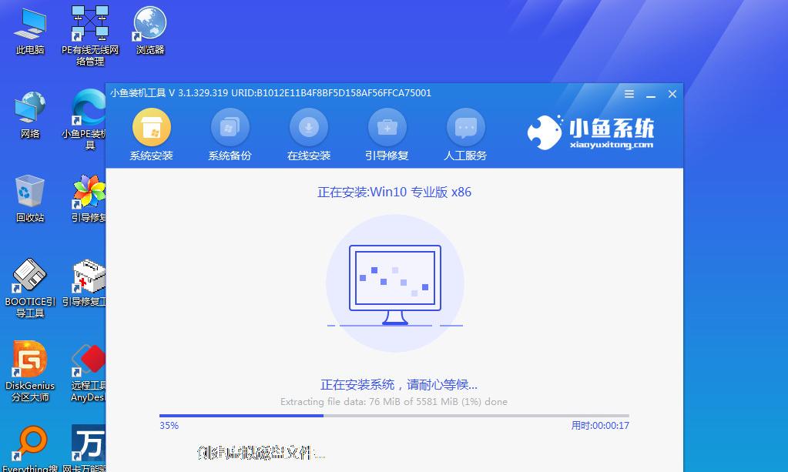
Task: Click the 系统安装 label text
Action: coord(151,156)
